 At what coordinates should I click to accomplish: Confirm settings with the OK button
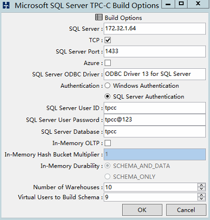(x=142, y=210)
